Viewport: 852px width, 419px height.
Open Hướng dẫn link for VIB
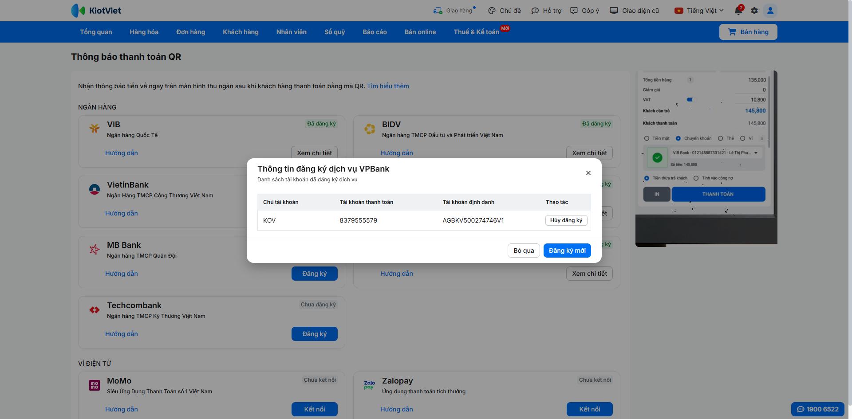pyautogui.click(x=122, y=153)
